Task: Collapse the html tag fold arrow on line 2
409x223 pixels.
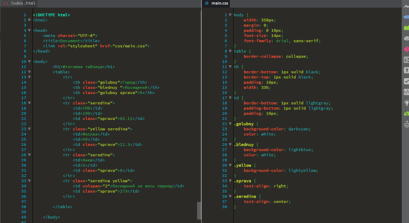Action: (x=29, y=20)
